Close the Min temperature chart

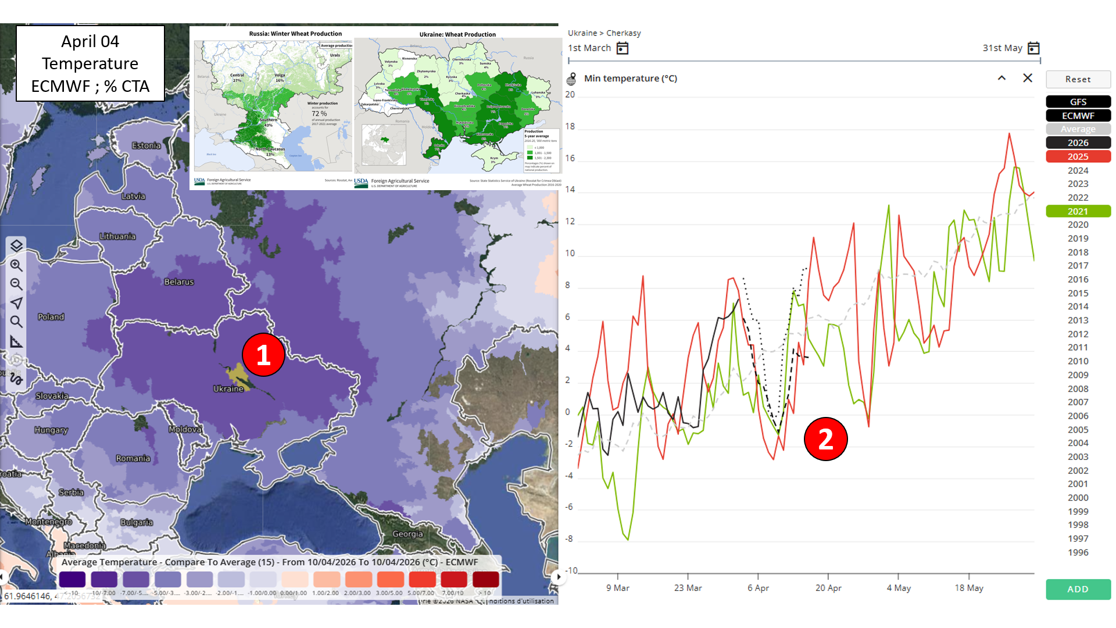pos(1028,78)
